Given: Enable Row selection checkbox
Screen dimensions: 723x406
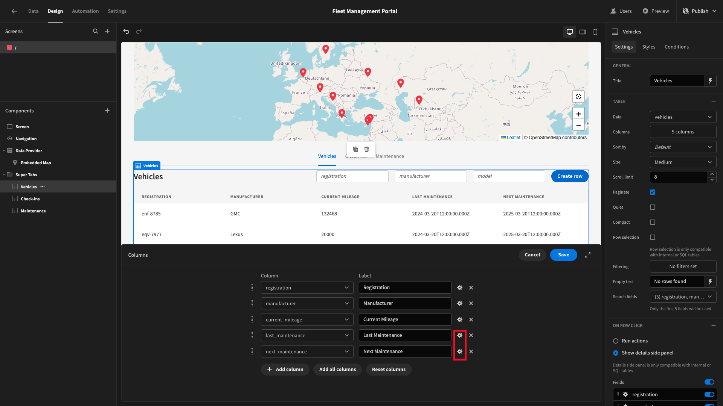Looking at the screenshot, I should 653,237.
